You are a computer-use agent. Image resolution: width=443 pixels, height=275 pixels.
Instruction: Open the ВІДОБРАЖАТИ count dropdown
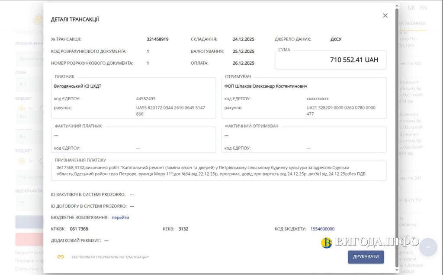(29, 202)
